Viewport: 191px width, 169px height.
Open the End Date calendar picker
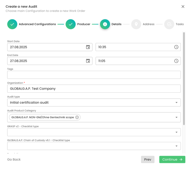(88, 61)
